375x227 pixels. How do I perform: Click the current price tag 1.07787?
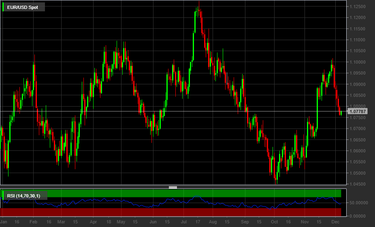pos(358,111)
